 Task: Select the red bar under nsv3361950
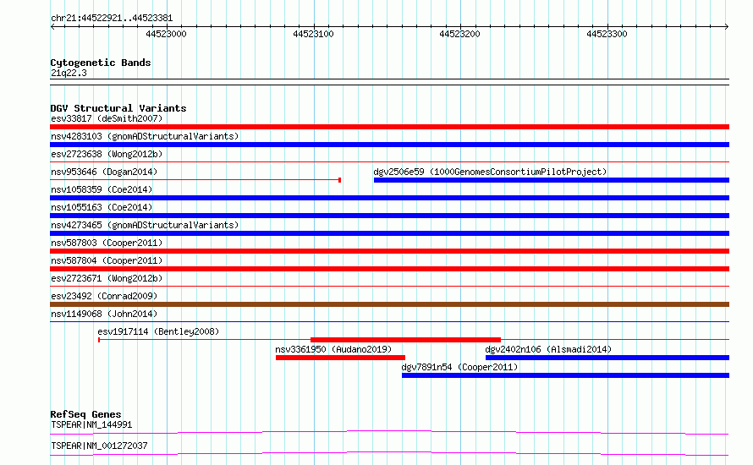340,358
